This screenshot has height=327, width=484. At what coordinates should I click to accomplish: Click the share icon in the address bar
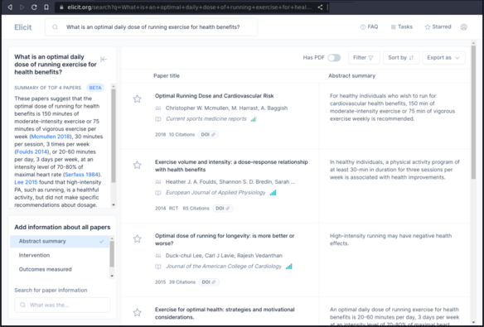320,7
